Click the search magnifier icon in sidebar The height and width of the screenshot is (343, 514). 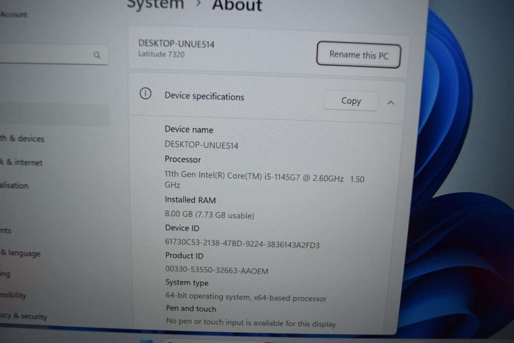coord(97,55)
